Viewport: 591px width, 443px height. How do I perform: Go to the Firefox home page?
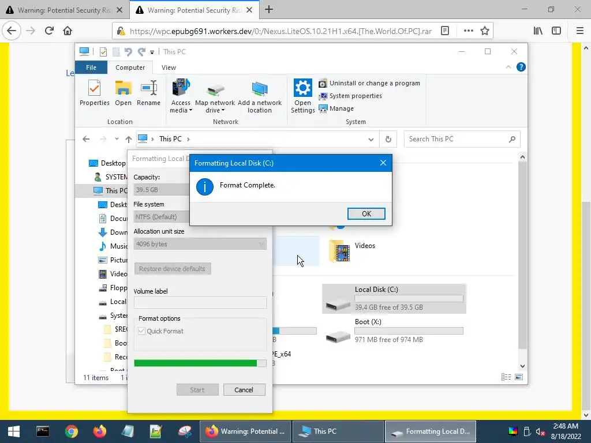pyautogui.click(x=68, y=31)
